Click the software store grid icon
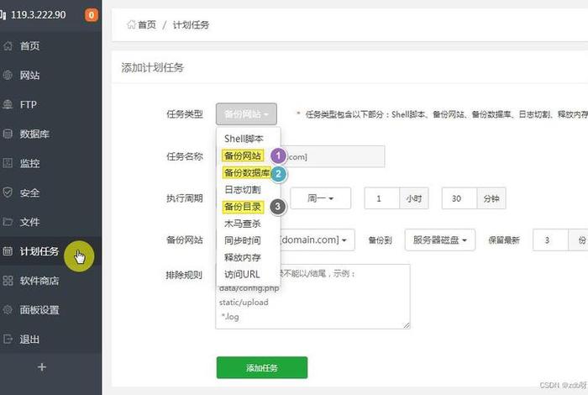 [x=8, y=280]
